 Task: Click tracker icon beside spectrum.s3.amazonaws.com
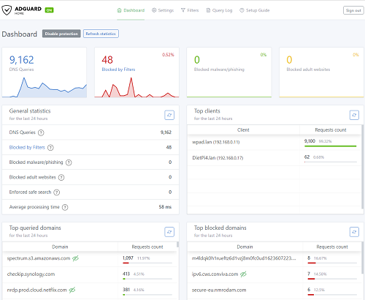tap(75, 258)
